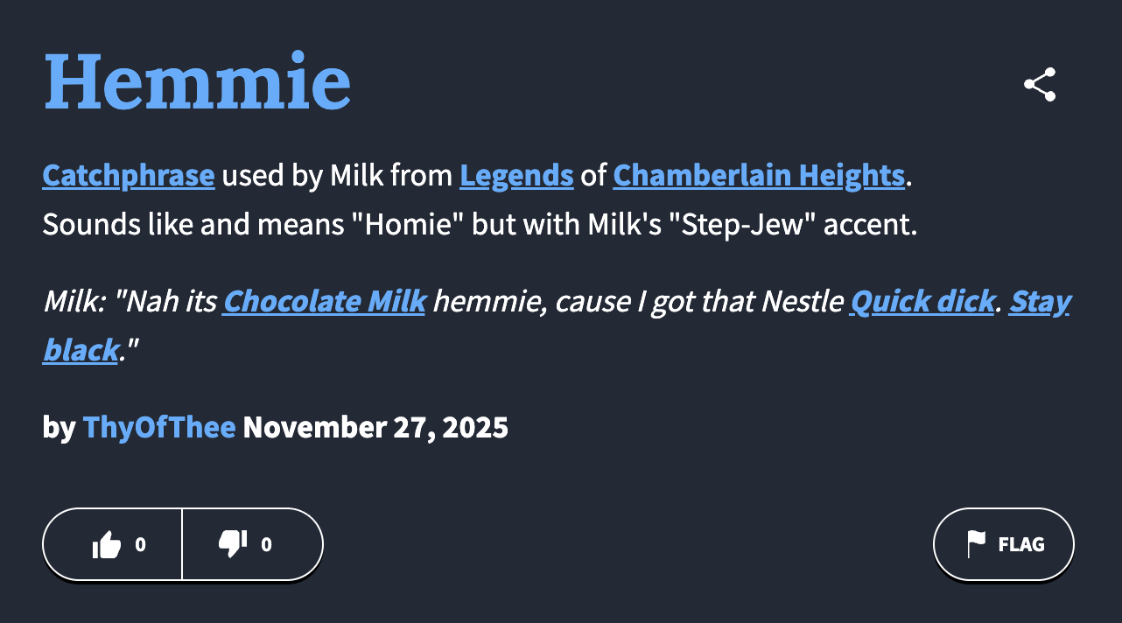Downvote the definition with thumbs down
Screen dimensions: 1122x623
click(233, 544)
